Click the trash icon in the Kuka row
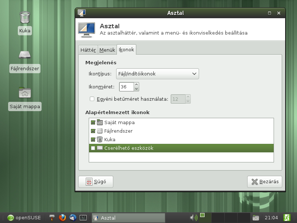This screenshot has width=297, height=223. pyautogui.click(x=100, y=140)
